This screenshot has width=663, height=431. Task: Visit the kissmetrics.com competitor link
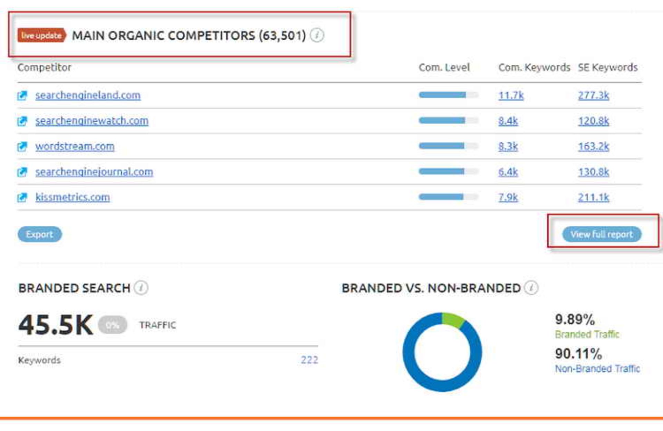[73, 197]
